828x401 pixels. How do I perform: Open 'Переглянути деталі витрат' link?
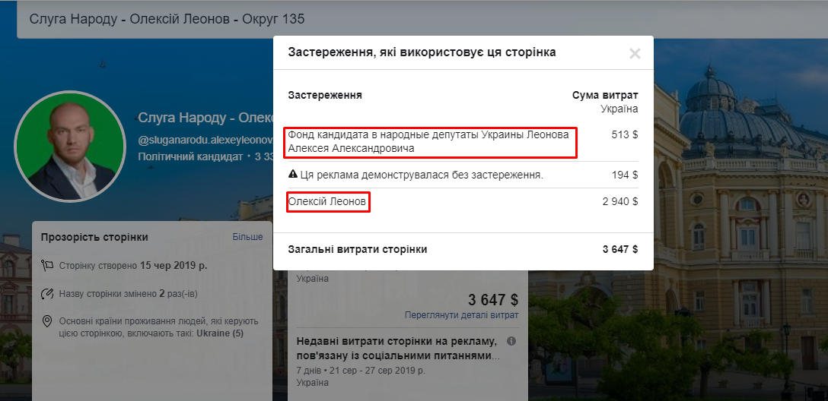click(461, 315)
